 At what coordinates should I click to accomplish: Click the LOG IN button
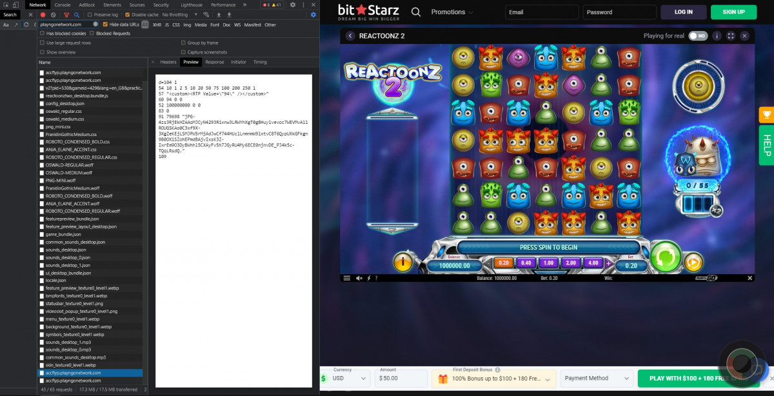click(x=684, y=12)
